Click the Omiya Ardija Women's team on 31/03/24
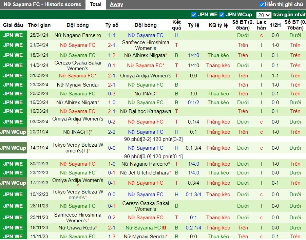The width and height of the screenshot is (306, 240). tap(146, 76)
